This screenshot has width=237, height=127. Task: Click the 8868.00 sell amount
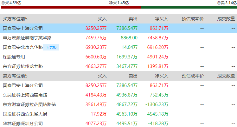129,38
